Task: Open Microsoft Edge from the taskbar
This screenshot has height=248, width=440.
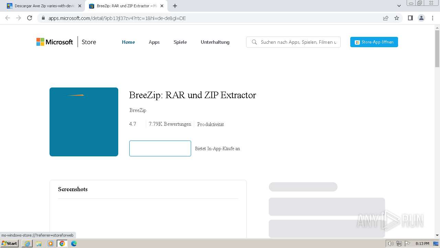Action: 74,244
